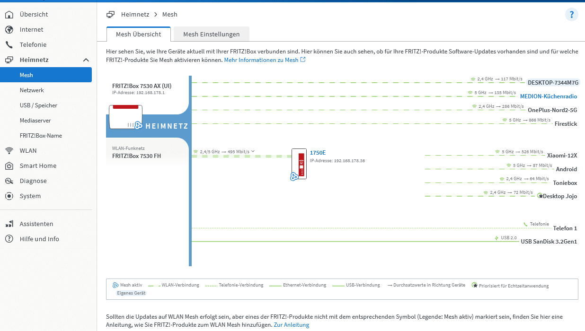Image resolution: width=585 pixels, height=331 pixels.
Task: Expand the 2,4/5 GHz 495 Mbit/s dropdown arrow
Action: coord(253,151)
